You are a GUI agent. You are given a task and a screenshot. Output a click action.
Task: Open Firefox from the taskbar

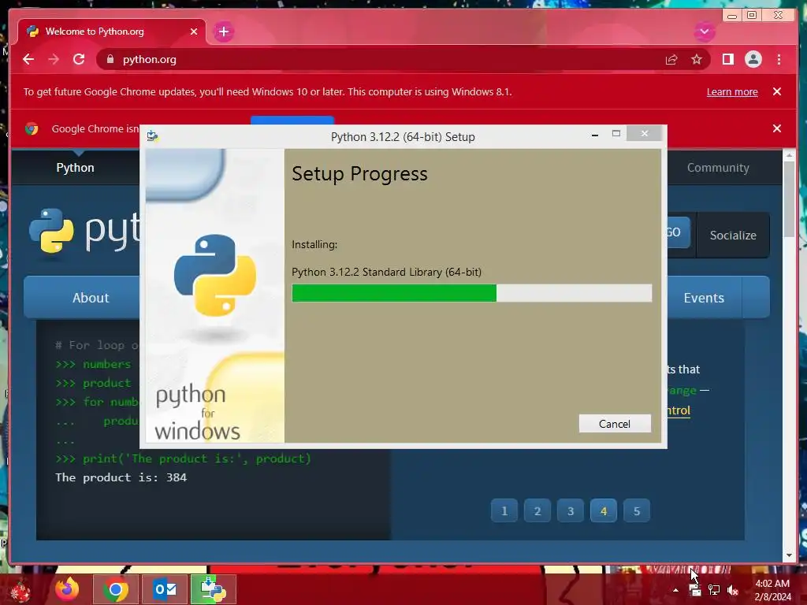(x=68, y=589)
